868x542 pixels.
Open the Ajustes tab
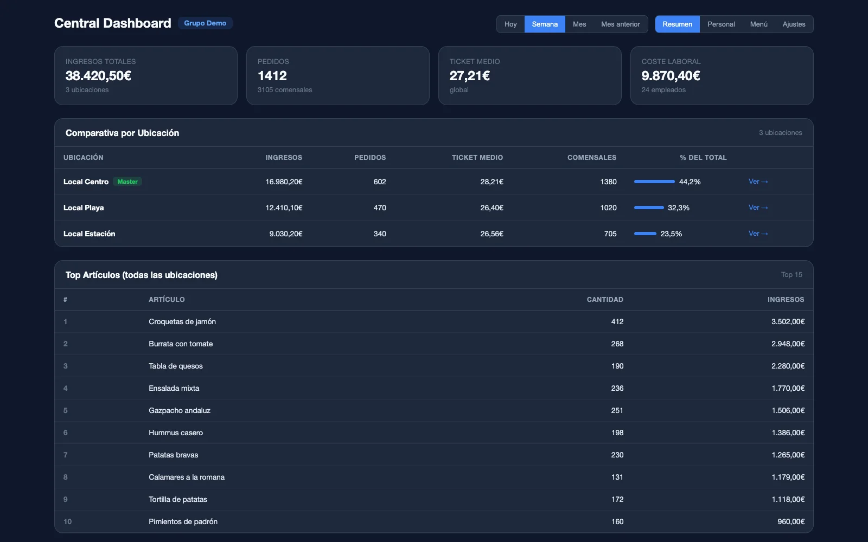794,24
